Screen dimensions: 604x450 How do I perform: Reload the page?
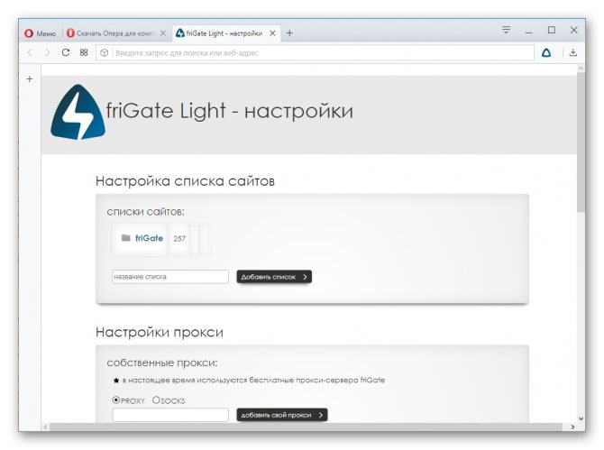pyautogui.click(x=66, y=52)
